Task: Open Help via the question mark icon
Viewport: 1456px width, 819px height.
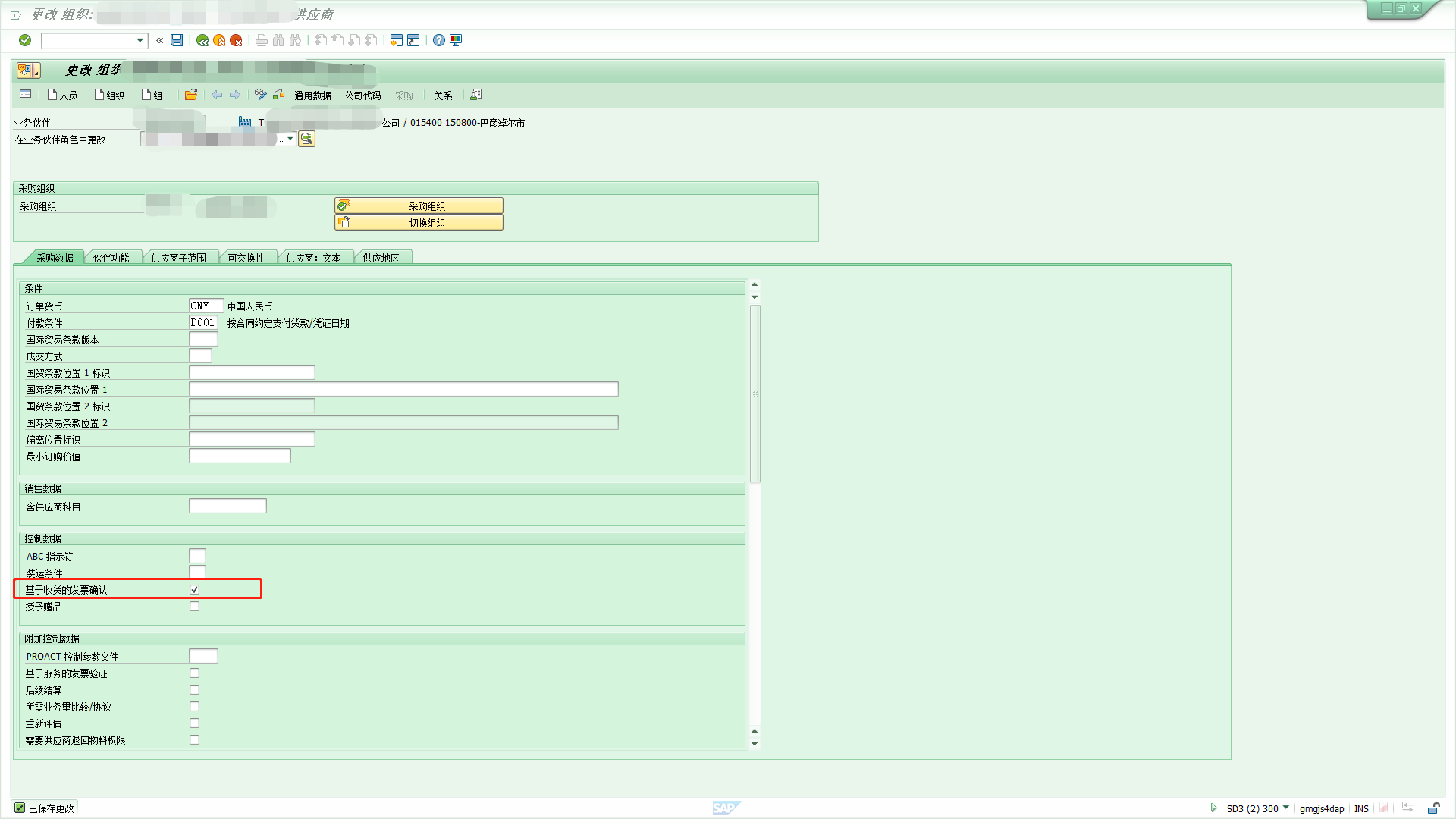Action: [439, 40]
